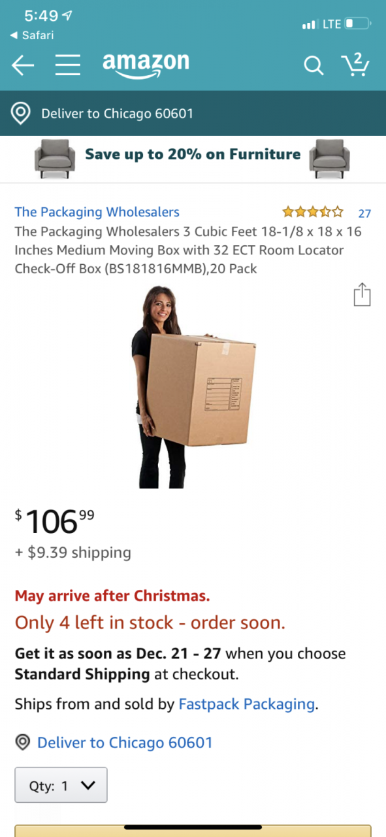Tap the yellow button at bottom edge

coord(193,830)
